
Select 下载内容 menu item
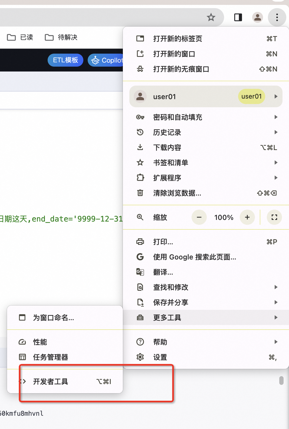click(x=206, y=147)
